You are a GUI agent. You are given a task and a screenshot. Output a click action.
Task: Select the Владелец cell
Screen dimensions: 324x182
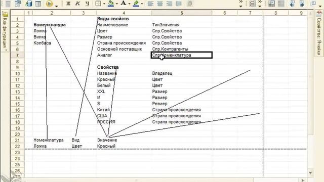pos(162,73)
